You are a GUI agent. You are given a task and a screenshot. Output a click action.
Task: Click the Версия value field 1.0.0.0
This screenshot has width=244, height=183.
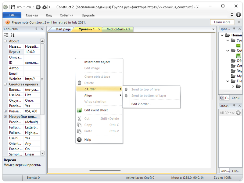click(31, 52)
